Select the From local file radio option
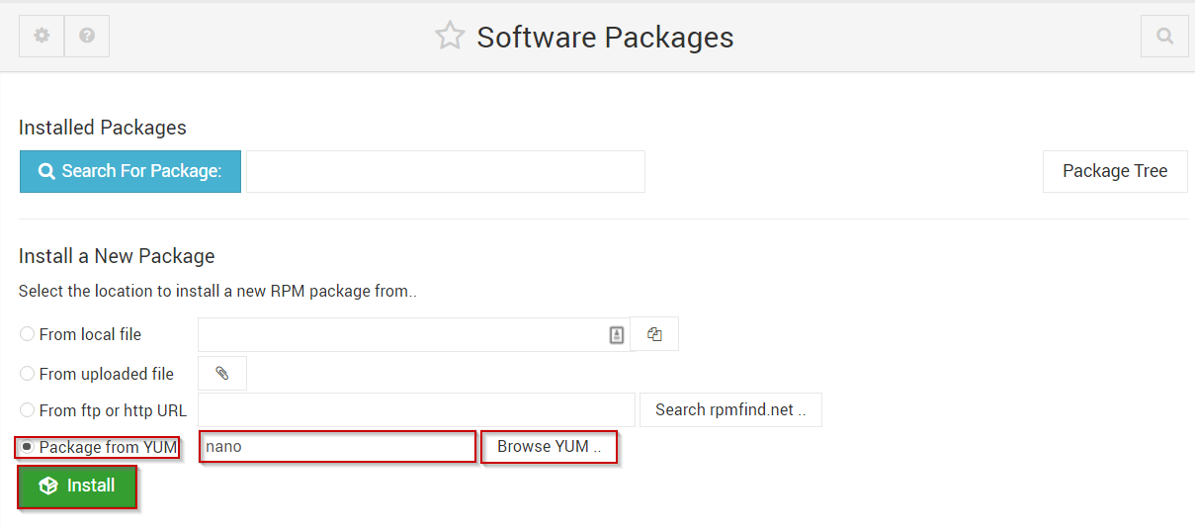 (x=27, y=334)
